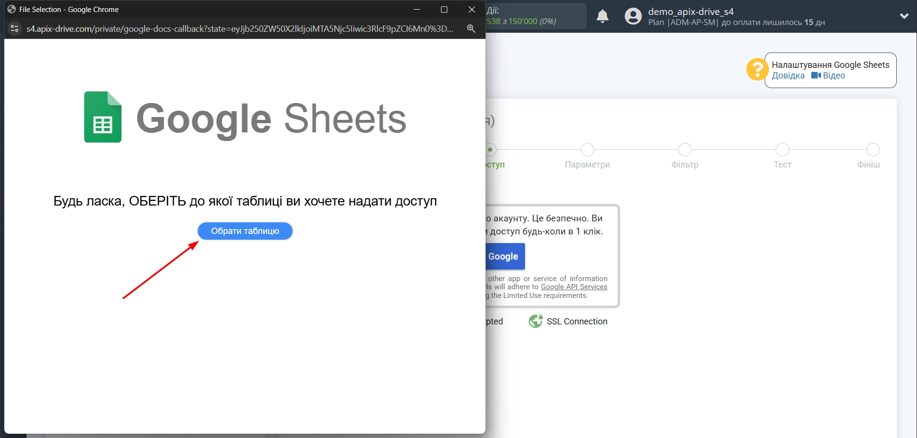The height and width of the screenshot is (438, 917).
Task: Open the Довідка help link
Action: coord(788,76)
